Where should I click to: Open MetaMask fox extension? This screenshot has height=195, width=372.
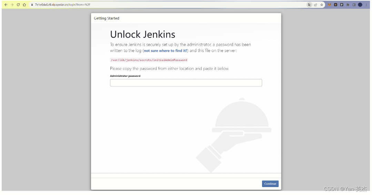coord(329,5)
